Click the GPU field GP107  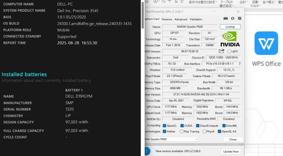pyautogui.click(x=174, y=33)
